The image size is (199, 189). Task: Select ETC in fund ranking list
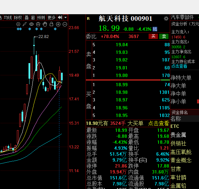[x=175, y=126]
